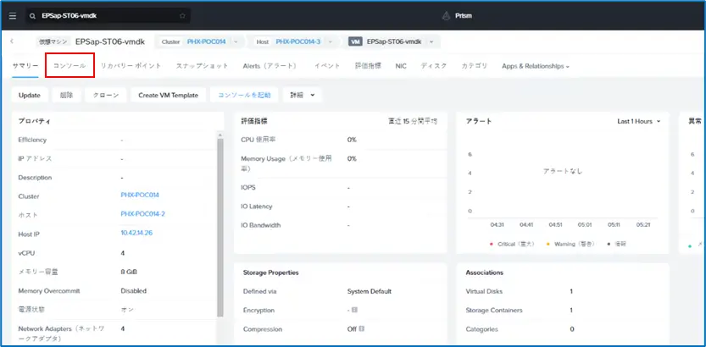Click the Memory Overcommit Disabled value

[x=133, y=291]
